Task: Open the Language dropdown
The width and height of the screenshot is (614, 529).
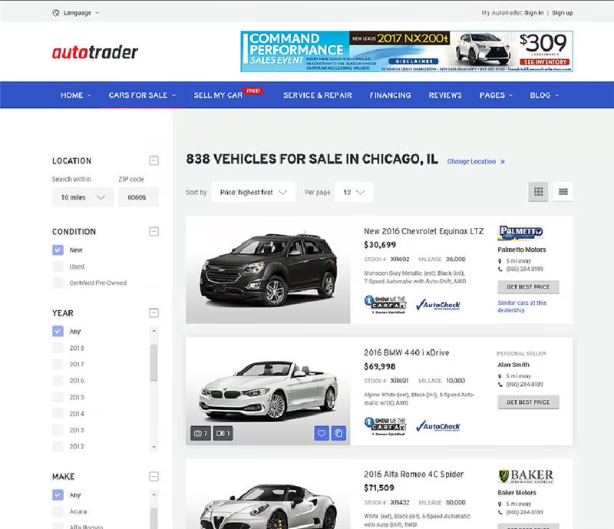Action: coord(76,13)
